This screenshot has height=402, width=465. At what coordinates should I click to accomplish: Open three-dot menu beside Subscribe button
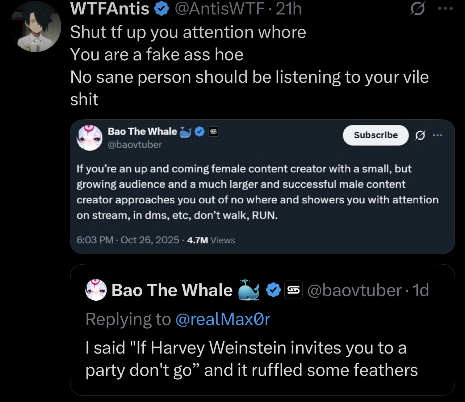437,135
